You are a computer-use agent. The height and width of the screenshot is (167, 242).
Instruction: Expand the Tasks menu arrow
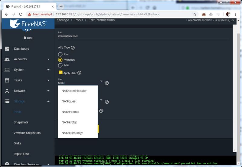pyautogui.click(x=48, y=80)
